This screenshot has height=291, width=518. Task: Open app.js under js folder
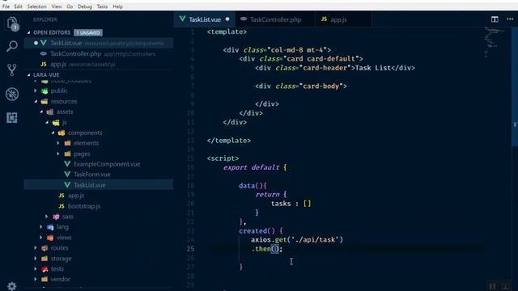tap(76, 196)
